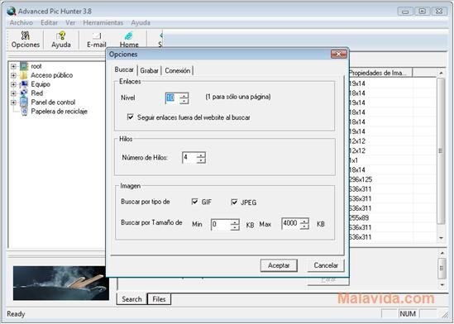Select the Panel de control icon
454x324 pixels.
24,102
